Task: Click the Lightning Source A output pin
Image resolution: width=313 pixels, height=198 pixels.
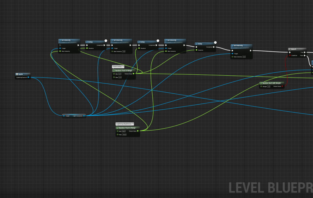Action: (x=28, y=77)
